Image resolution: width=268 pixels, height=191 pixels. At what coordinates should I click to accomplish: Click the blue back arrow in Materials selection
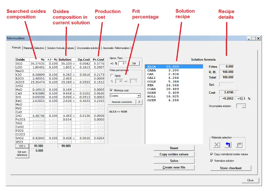click(x=228, y=145)
